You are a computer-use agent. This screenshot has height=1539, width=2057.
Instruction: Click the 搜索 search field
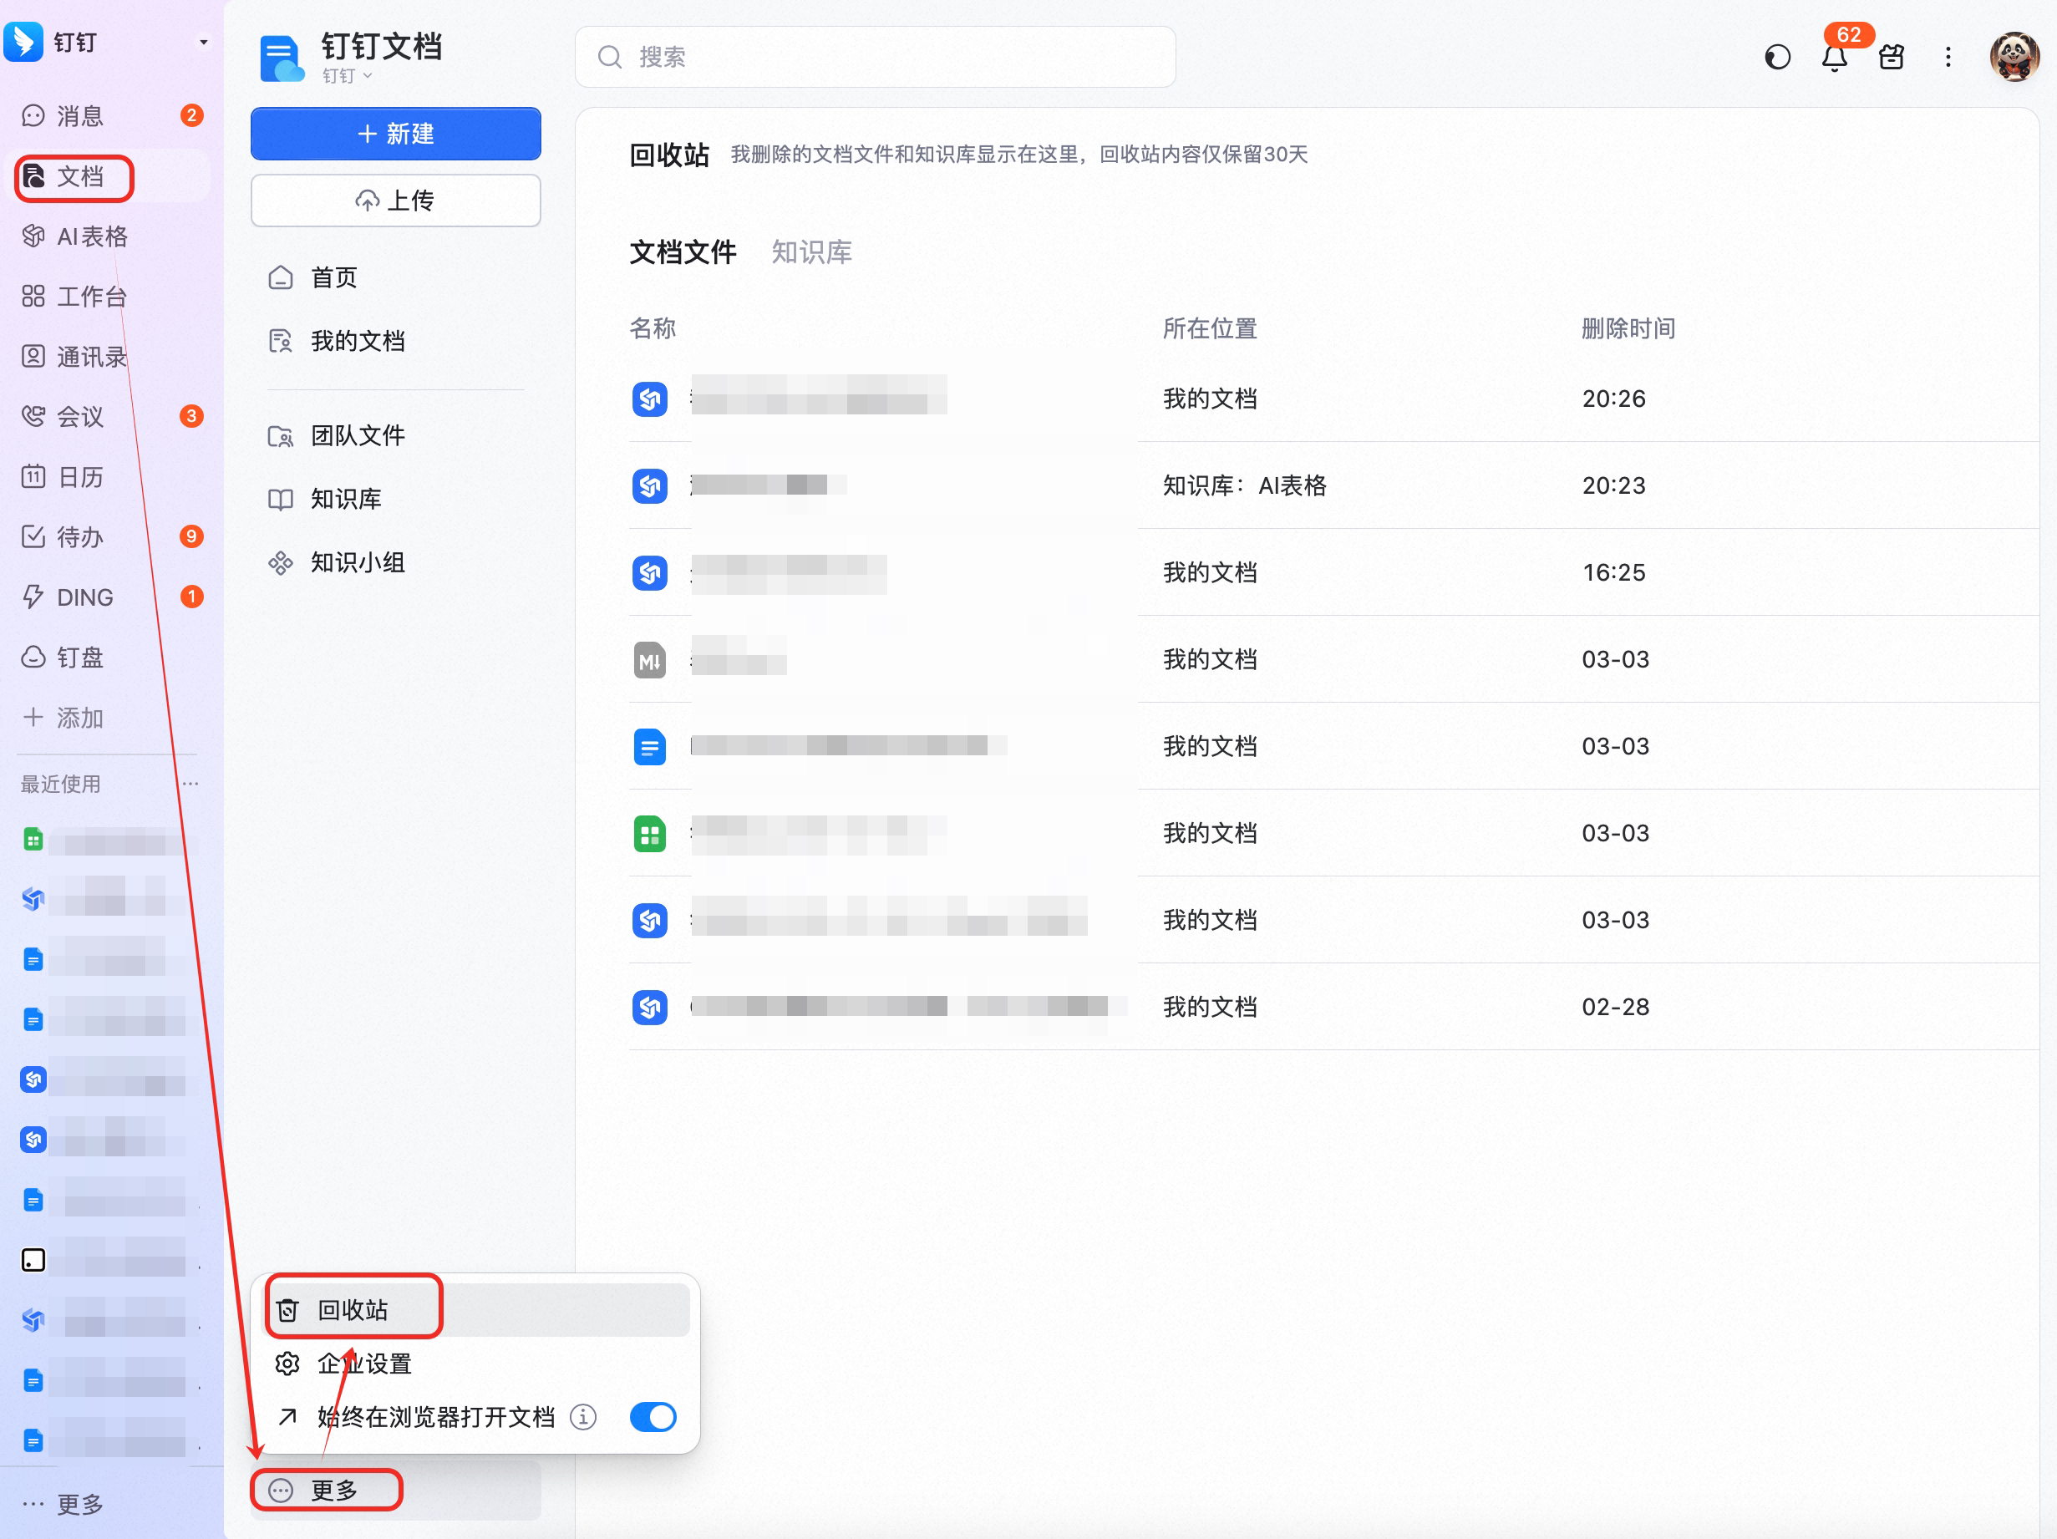pos(874,58)
